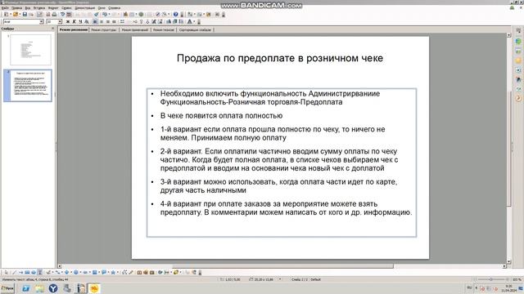Toggle underline formatting (Ч)
524x294 pixels.
[x=80, y=22]
